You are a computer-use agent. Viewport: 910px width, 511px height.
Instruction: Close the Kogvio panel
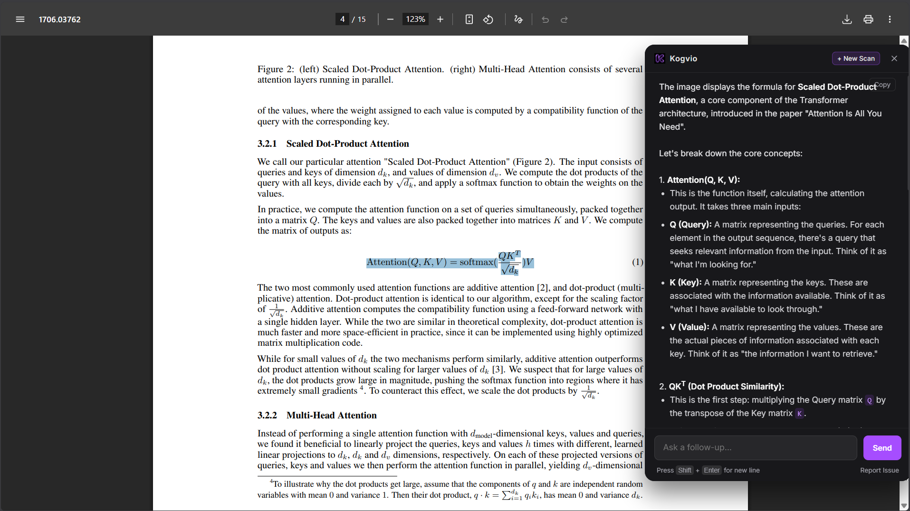click(x=894, y=58)
